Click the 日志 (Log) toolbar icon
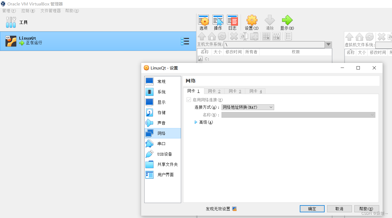This screenshot has height=218, width=392. pos(232,22)
